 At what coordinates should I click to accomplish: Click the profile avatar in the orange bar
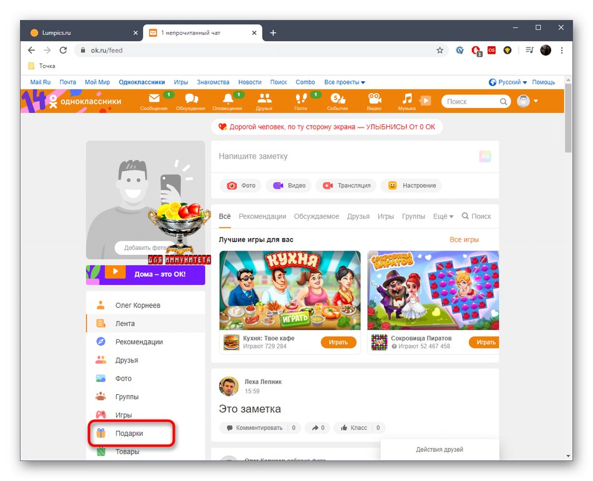coord(524,101)
